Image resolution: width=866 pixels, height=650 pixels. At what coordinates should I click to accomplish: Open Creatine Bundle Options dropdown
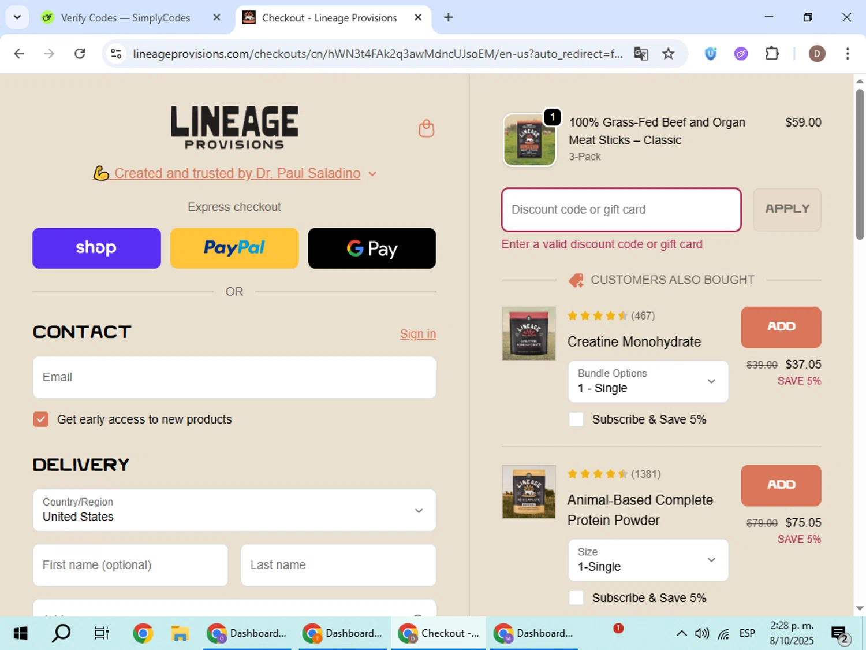(x=648, y=381)
